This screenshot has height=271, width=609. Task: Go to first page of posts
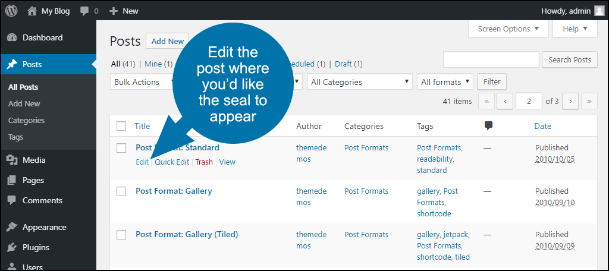click(486, 102)
